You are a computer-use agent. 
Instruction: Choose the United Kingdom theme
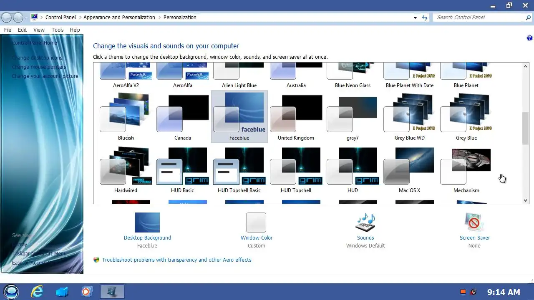[296, 117]
